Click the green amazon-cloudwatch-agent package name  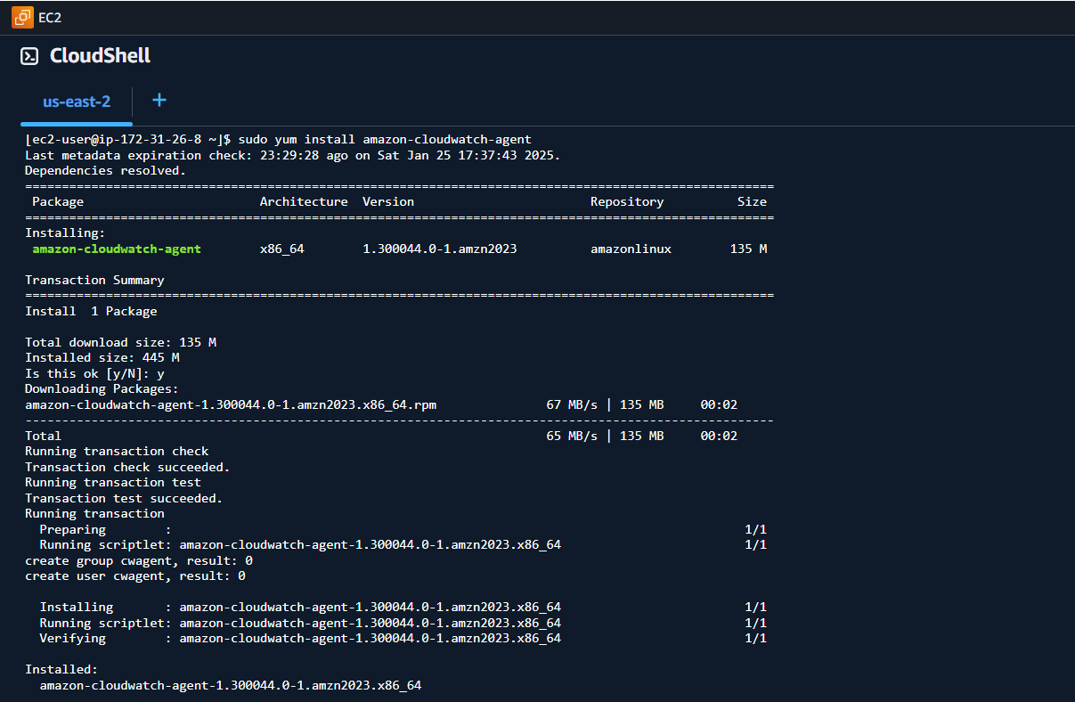pyautogui.click(x=117, y=249)
